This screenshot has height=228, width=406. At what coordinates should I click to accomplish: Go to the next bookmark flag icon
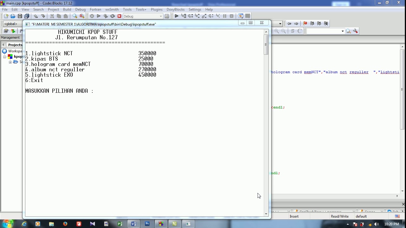[x=319, y=23]
